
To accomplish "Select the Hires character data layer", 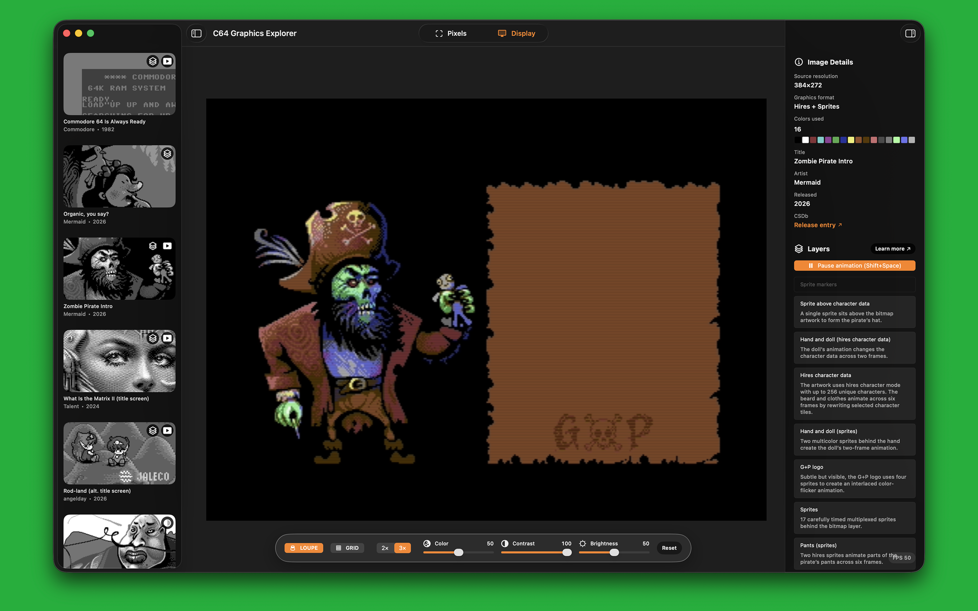I will pos(854,393).
